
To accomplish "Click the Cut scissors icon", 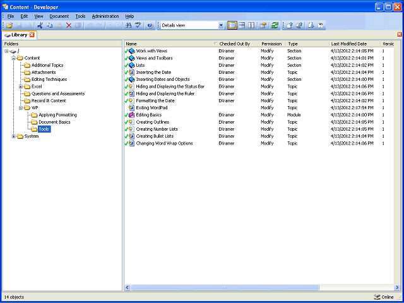I will click(x=40, y=25).
